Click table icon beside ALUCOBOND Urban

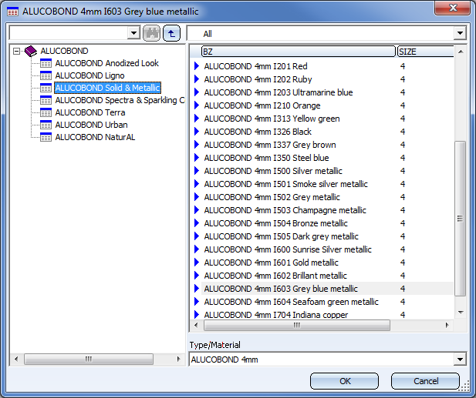pyautogui.click(x=46, y=125)
